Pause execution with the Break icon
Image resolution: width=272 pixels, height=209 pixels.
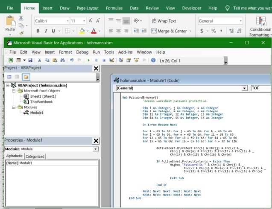(x=96, y=60)
